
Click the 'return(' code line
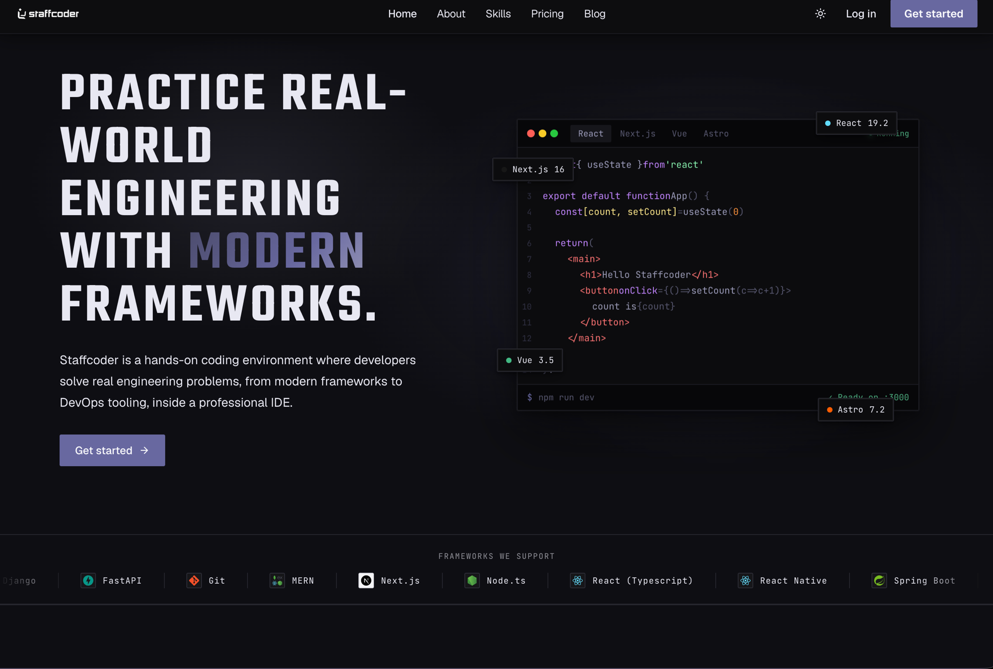(574, 243)
